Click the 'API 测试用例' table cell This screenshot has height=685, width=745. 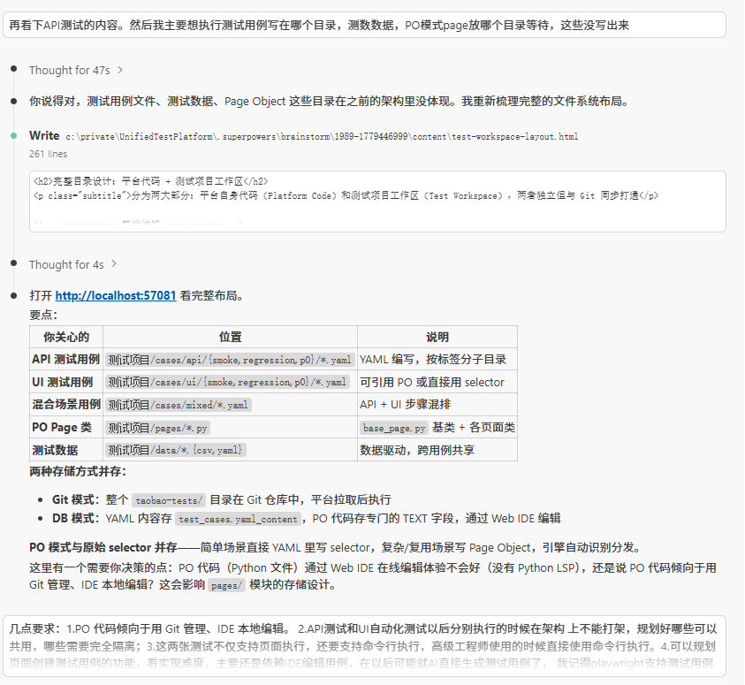click(x=66, y=360)
